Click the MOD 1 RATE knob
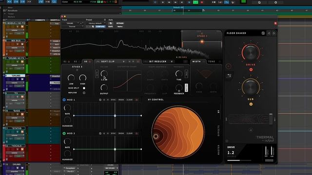This screenshot has width=312, height=175. tap(67, 108)
